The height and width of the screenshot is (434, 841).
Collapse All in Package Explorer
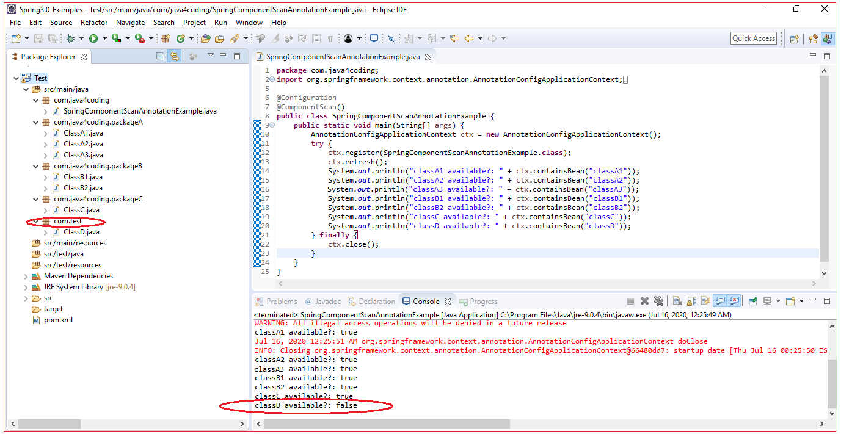click(160, 56)
